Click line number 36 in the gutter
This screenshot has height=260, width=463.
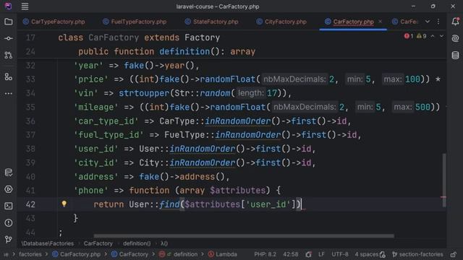[x=30, y=121]
